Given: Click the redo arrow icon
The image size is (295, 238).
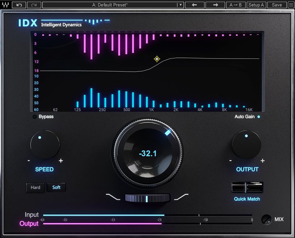Looking at the screenshot, I should click(x=34, y=5).
